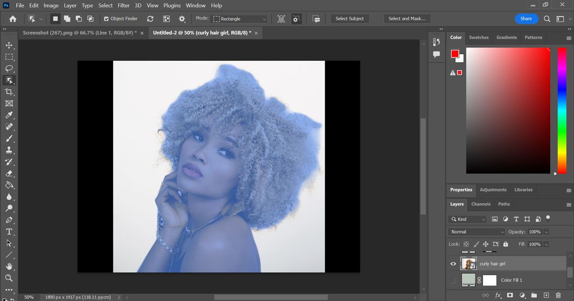Open the Object Finder settings gear
The image size is (574, 301).
pyautogui.click(x=182, y=19)
